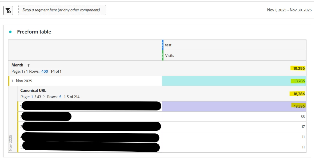Image resolution: width=314 pixels, height=161 pixels.
Task: Click the Month total value 18,286
Action: coord(299,69)
